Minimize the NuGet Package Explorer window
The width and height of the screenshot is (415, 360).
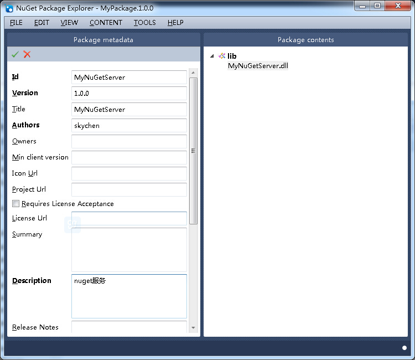pos(362,6)
